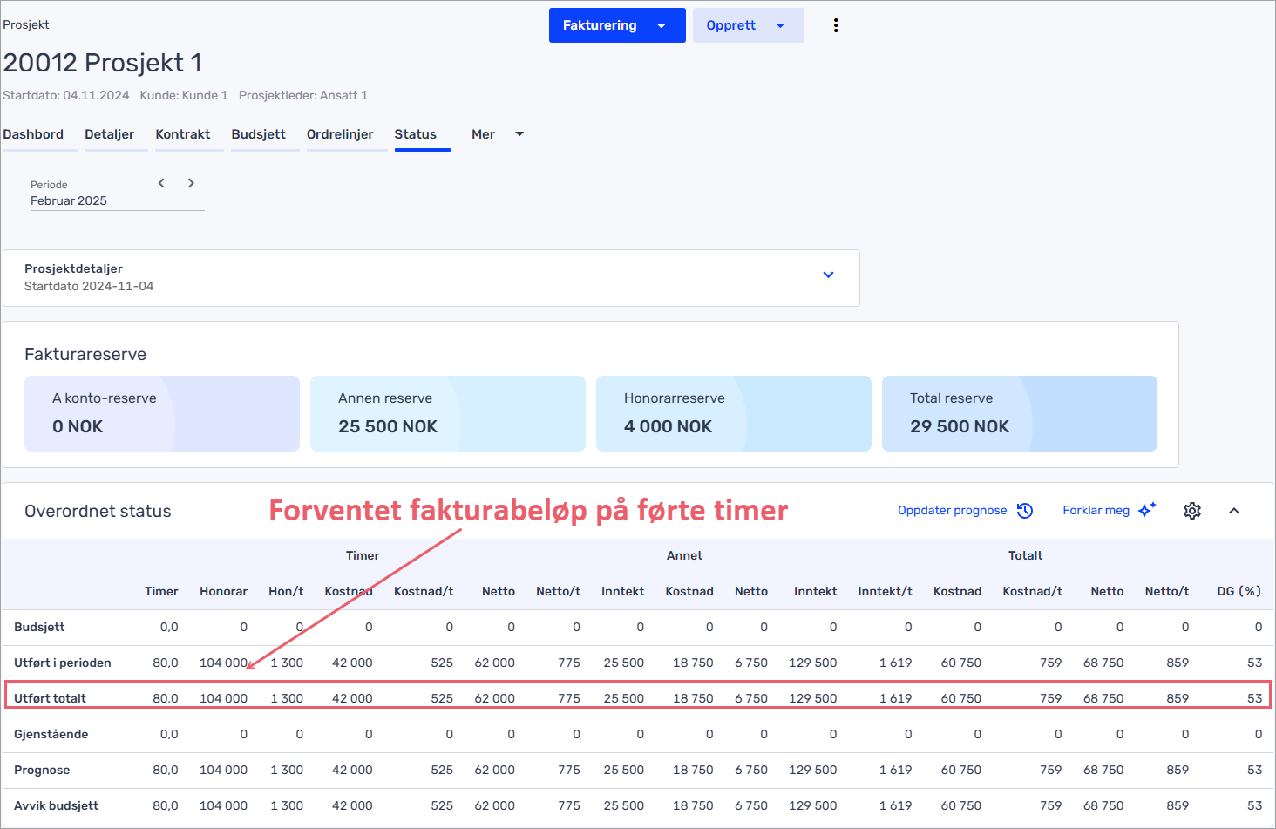Image resolution: width=1276 pixels, height=829 pixels.
Task: Open status table settings gear
Action: [1192, 511]
